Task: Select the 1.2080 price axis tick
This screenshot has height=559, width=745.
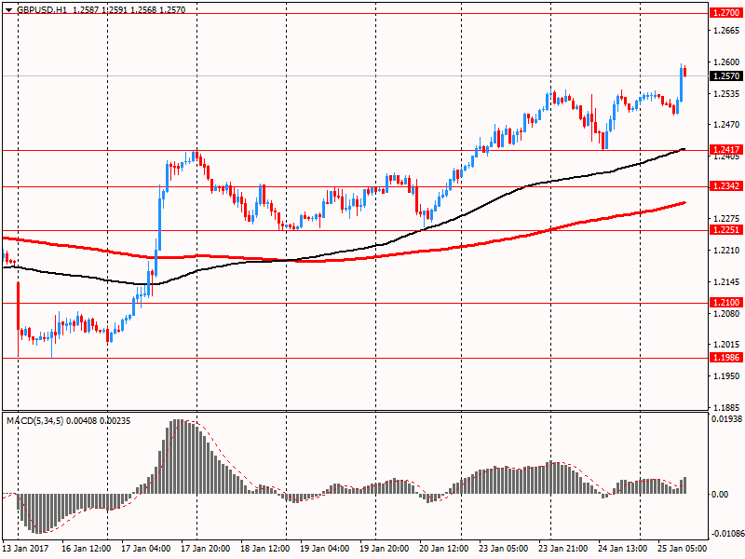Action: coord(727,313)
